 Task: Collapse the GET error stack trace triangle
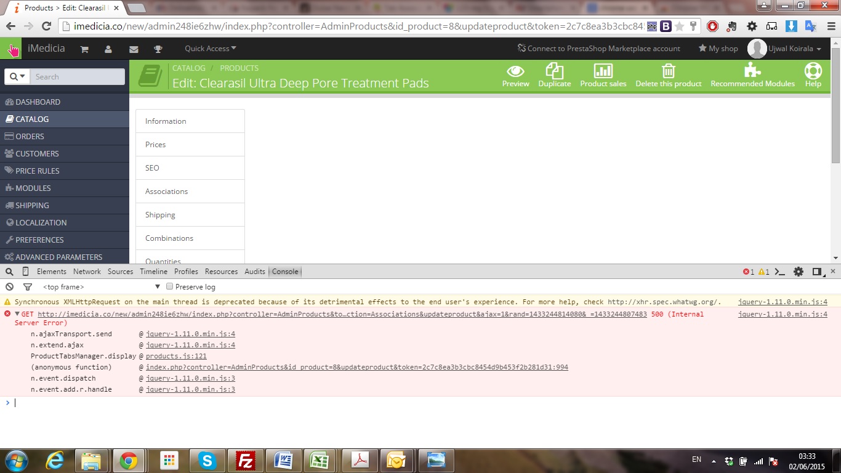tap(18, 314)
